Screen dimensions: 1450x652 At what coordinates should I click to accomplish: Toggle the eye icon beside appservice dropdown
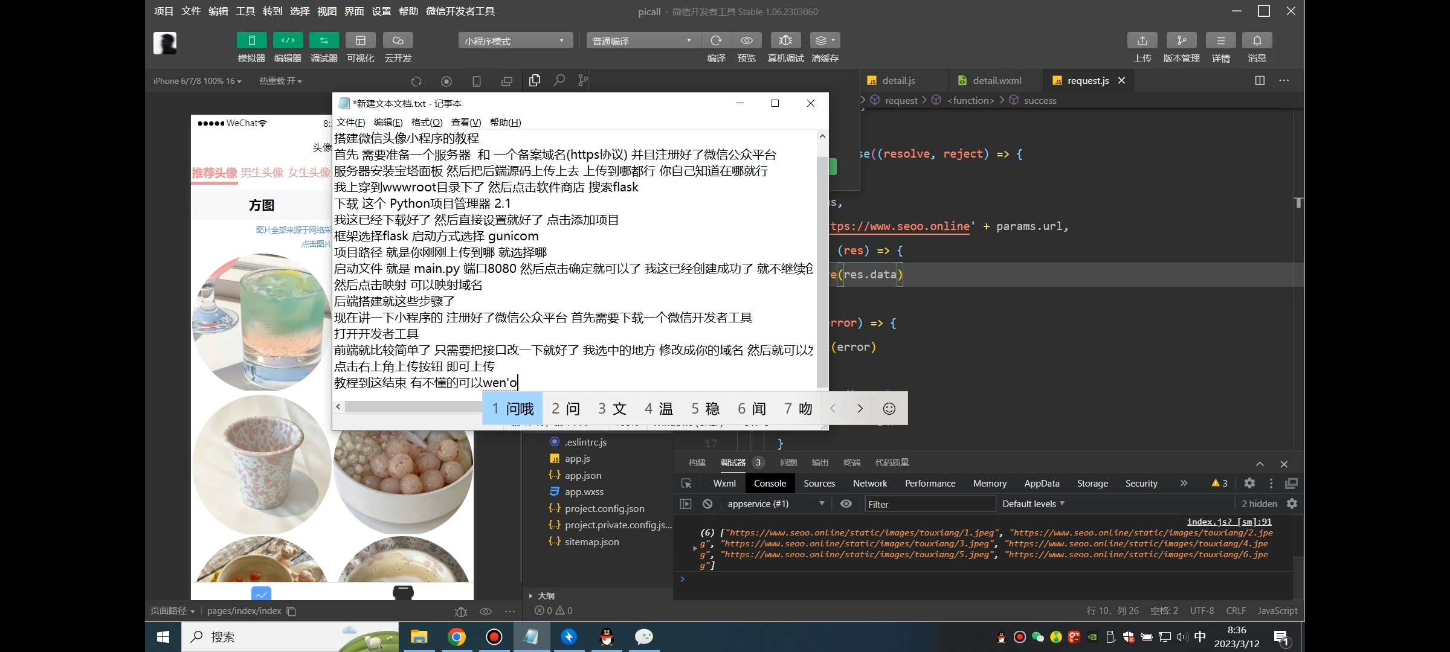(845, 503)
